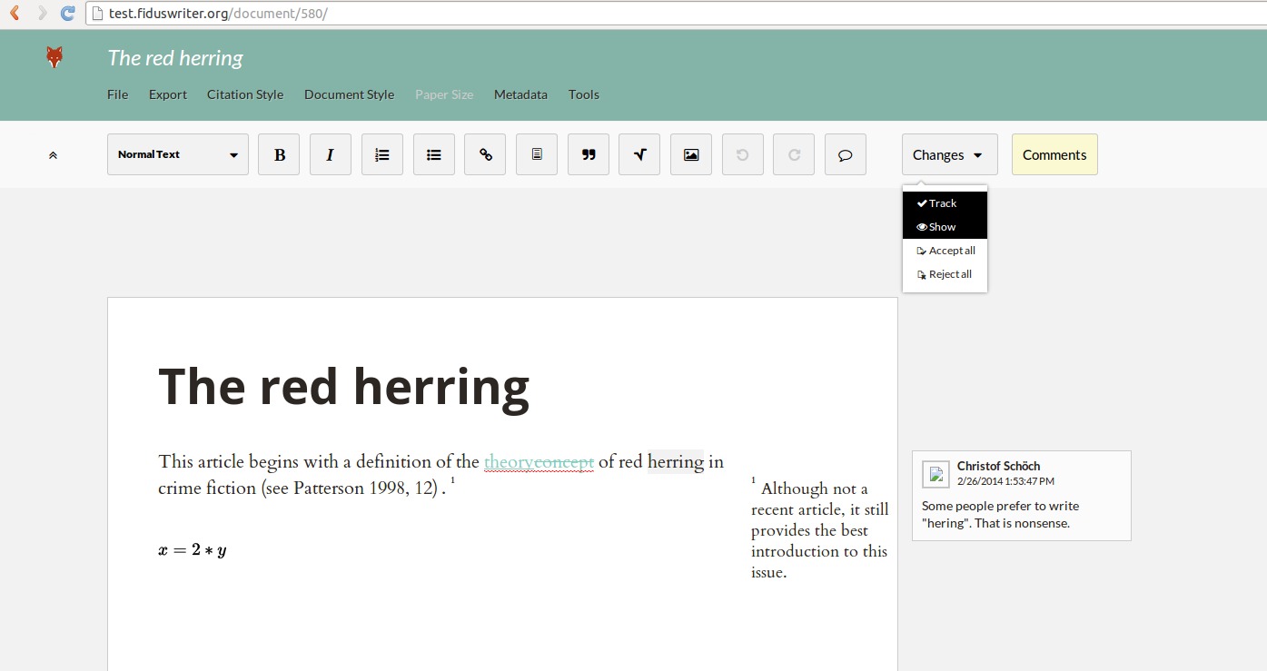Insert a numbered list
This screenshot has width=1267, height=671.
tap(382, 154)
